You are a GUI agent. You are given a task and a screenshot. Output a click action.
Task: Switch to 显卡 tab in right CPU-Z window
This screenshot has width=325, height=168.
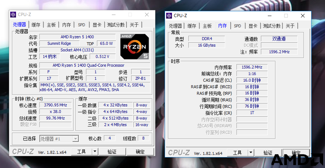click(x=252, y=26)
